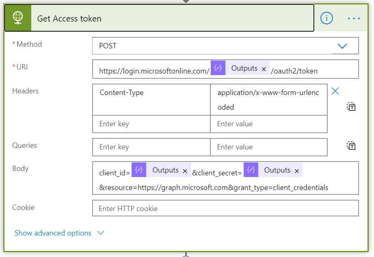The image size is (374, 257).
Task: Open the three-dot action menu
Action: pos(354,18)
